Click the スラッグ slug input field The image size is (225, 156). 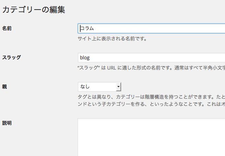(151, 58)
